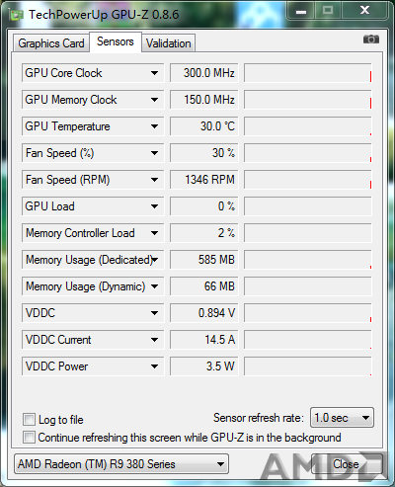This screenshot has width=395, height=487.
Task: Click the 0 % GPU load value
Action: pos(203,206)
